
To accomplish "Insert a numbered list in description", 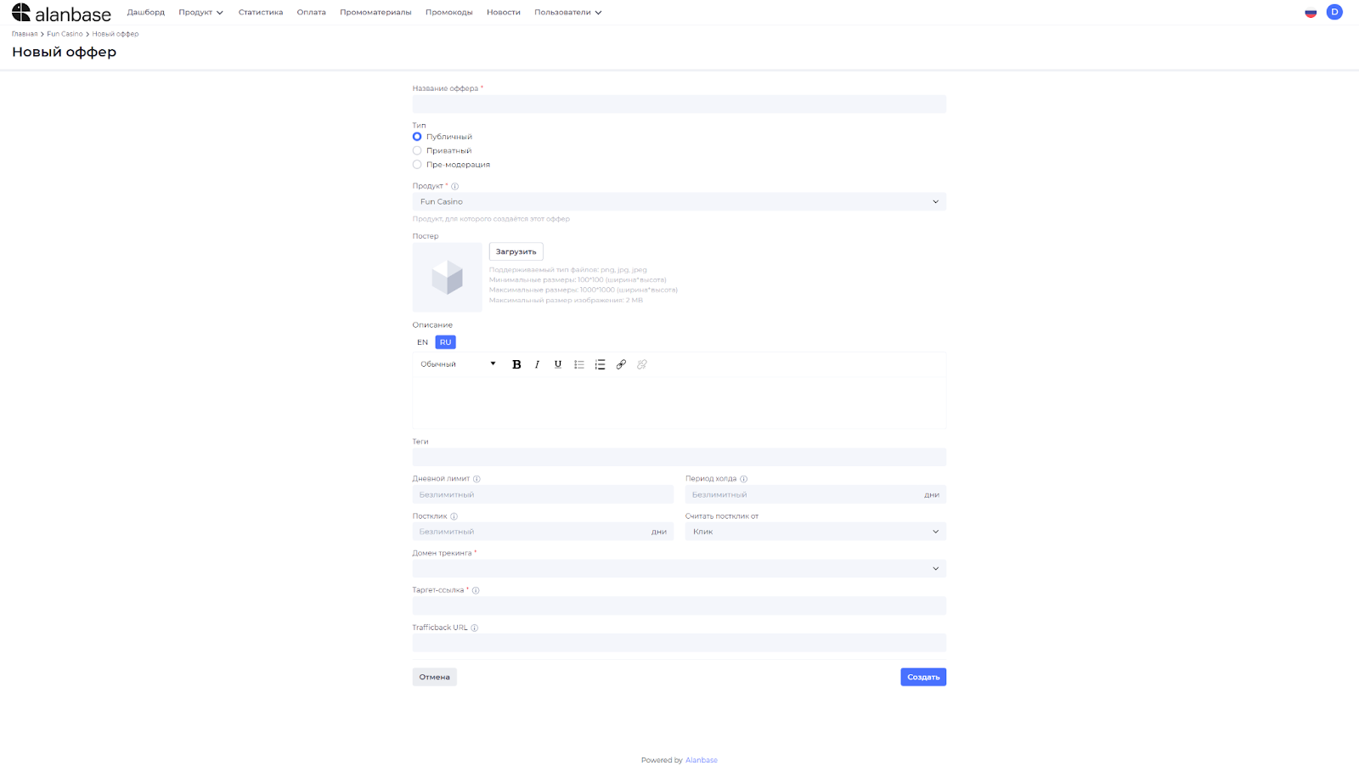I will point(600,364).
